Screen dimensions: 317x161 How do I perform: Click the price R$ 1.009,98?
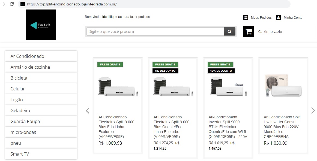[x=110, y=143]
